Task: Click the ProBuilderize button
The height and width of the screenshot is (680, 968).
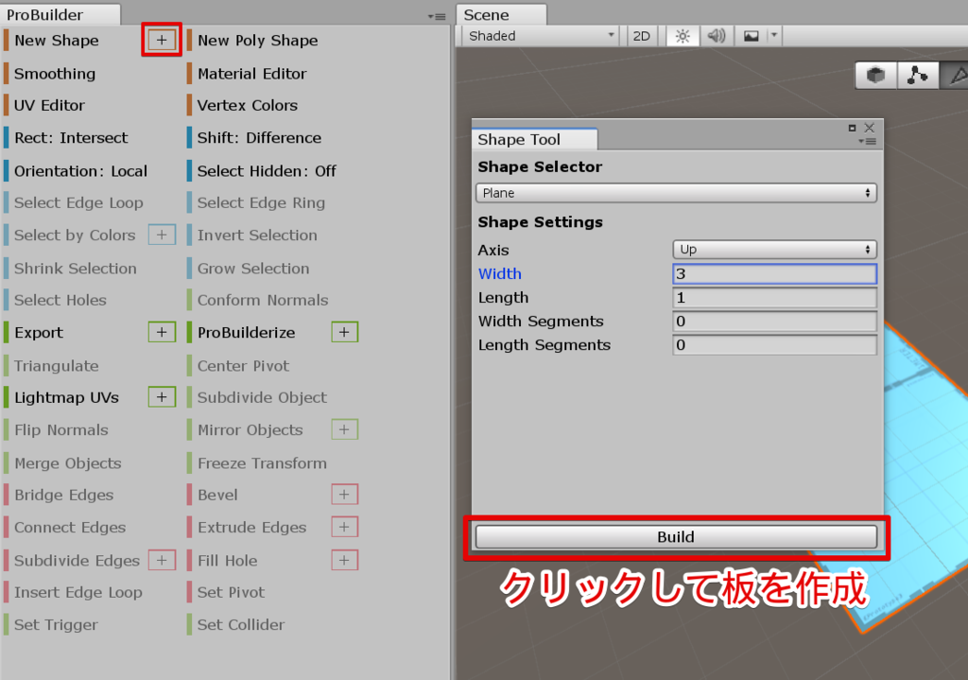Action: coord(247,332)
